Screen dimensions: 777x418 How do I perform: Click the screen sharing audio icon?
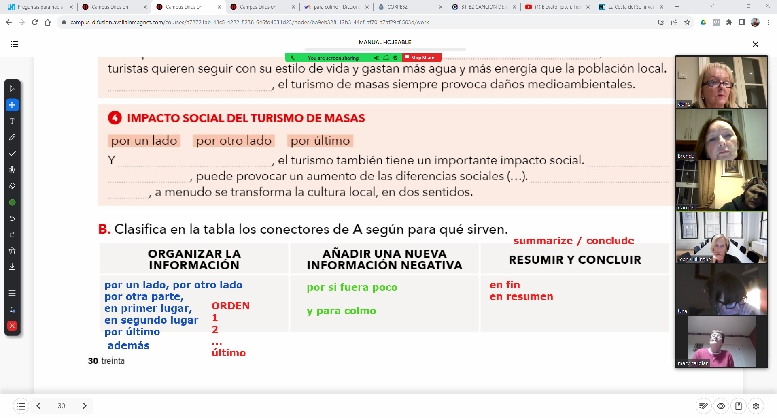click(x=376, y=58)
